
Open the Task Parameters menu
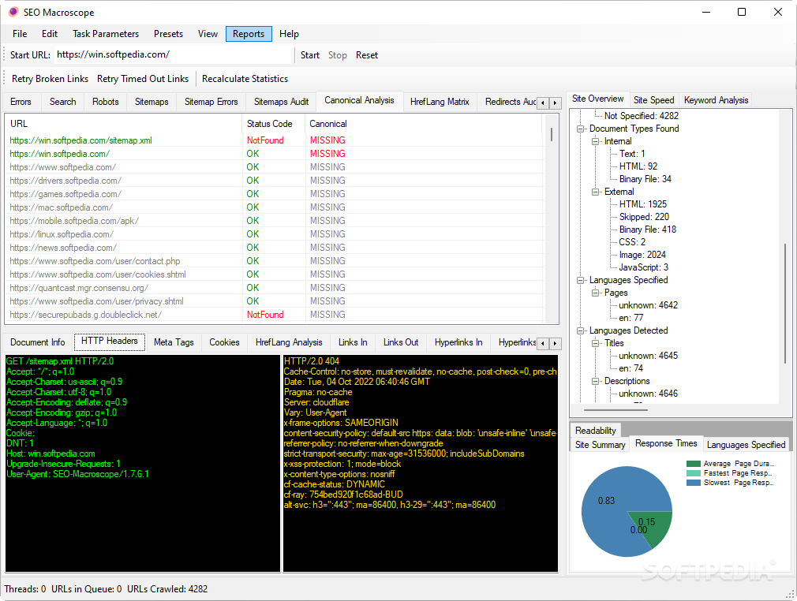106,34
